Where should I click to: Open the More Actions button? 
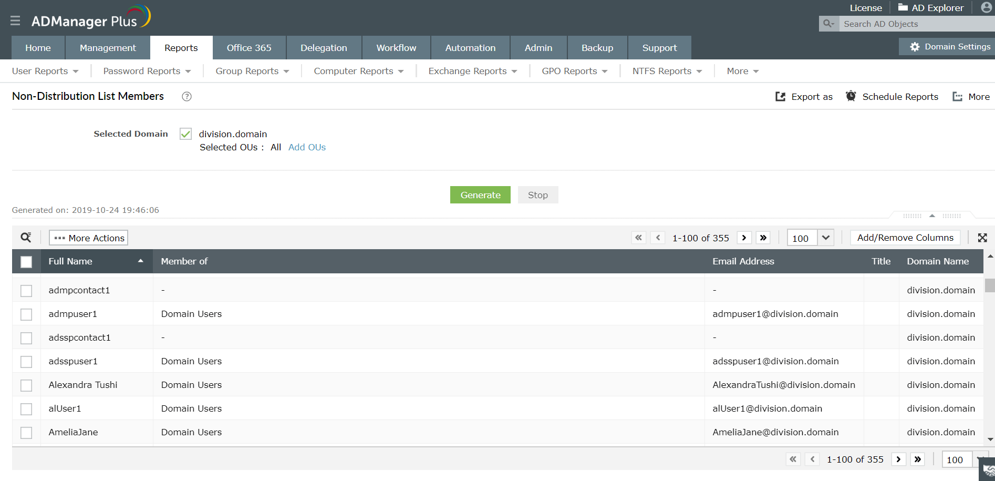[x=89, y=238]
